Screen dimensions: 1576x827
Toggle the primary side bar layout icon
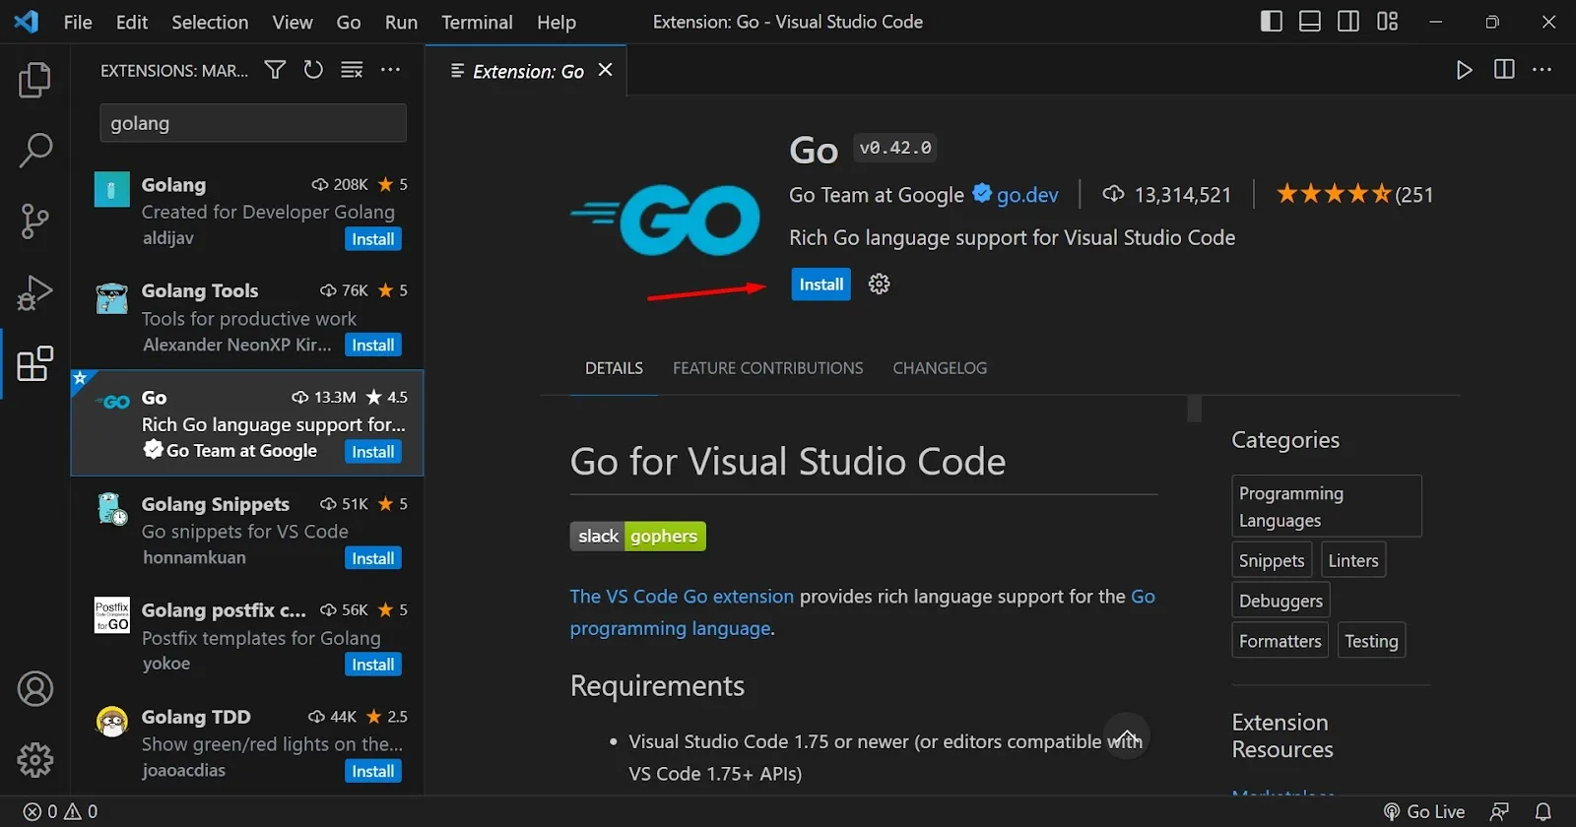1272,22
